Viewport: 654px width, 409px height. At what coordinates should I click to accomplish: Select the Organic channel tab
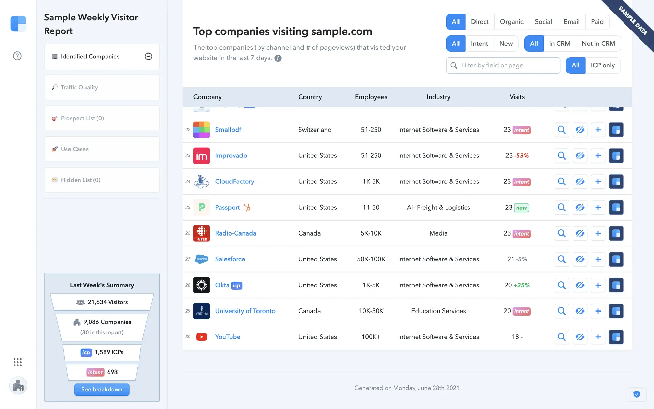pos(511,22)
